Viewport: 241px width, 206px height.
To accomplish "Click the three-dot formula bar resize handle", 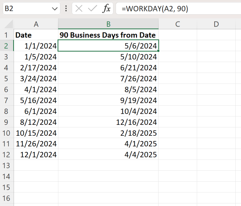I will point(66,9).
